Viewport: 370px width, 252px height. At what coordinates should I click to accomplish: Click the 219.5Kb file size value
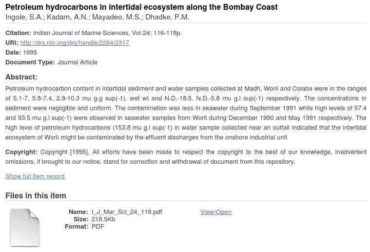[x=103, y=219]
